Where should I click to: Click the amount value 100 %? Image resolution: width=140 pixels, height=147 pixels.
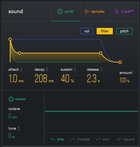pos(125,80)
